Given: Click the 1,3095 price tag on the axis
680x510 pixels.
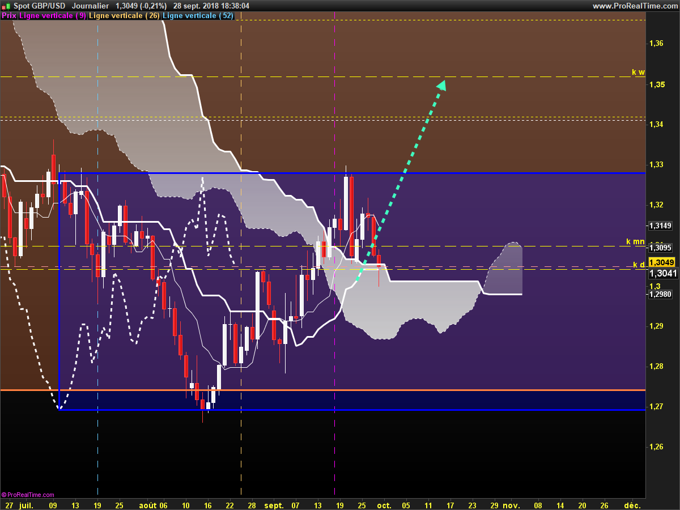Looking at the screenshot, I should [x=660, y=248].
